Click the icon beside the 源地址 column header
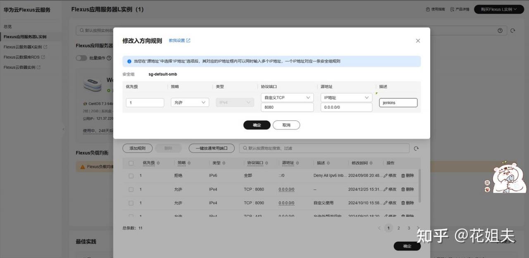 [298, 163]
